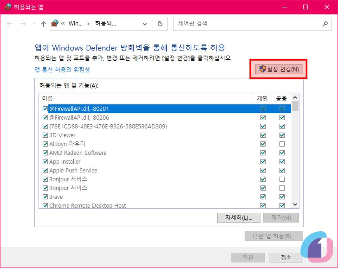The width and height of the screenshot is (338, 268).
Task: Toggle AllJoyn 라우터 공용 checkbox
Action: 282,144
